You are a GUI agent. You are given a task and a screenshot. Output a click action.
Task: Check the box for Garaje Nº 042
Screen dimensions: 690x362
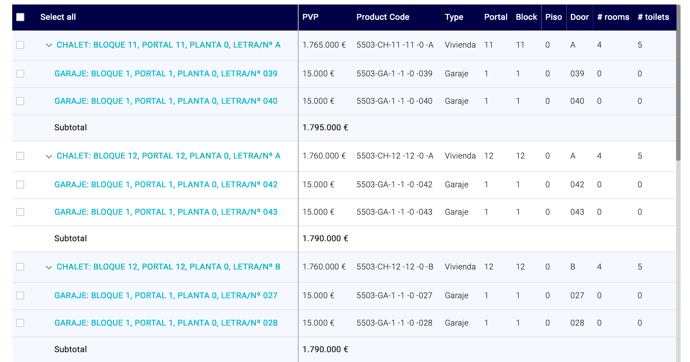tap(20, 185)
